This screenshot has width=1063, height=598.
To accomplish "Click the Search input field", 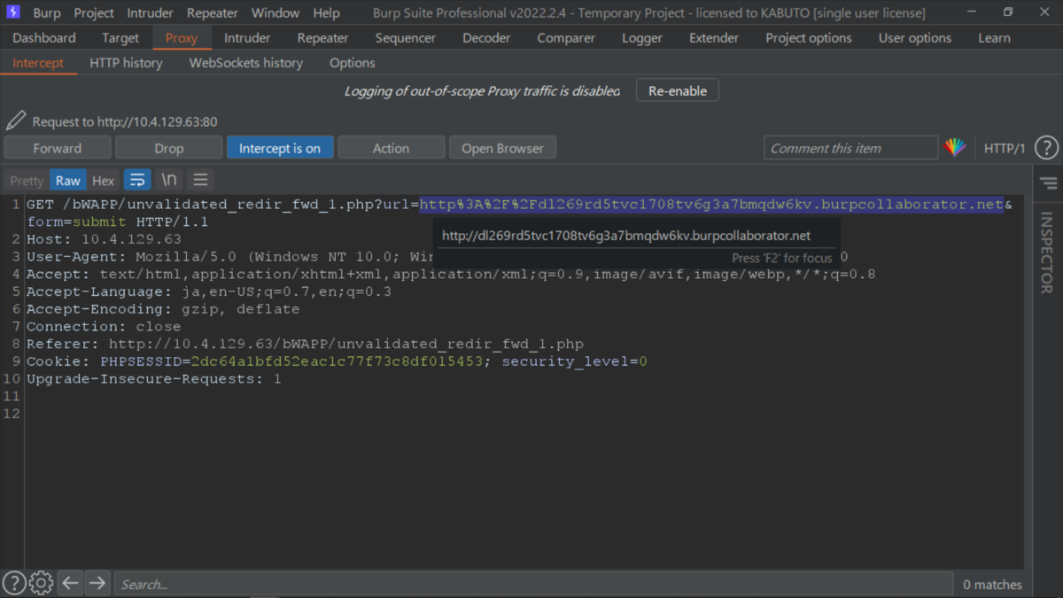I will [536, 584].
